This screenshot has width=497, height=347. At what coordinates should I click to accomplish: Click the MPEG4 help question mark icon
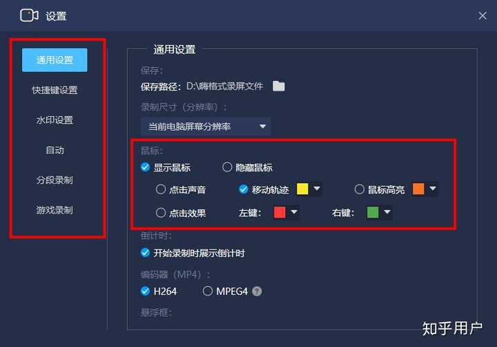(x=257, y=291)
